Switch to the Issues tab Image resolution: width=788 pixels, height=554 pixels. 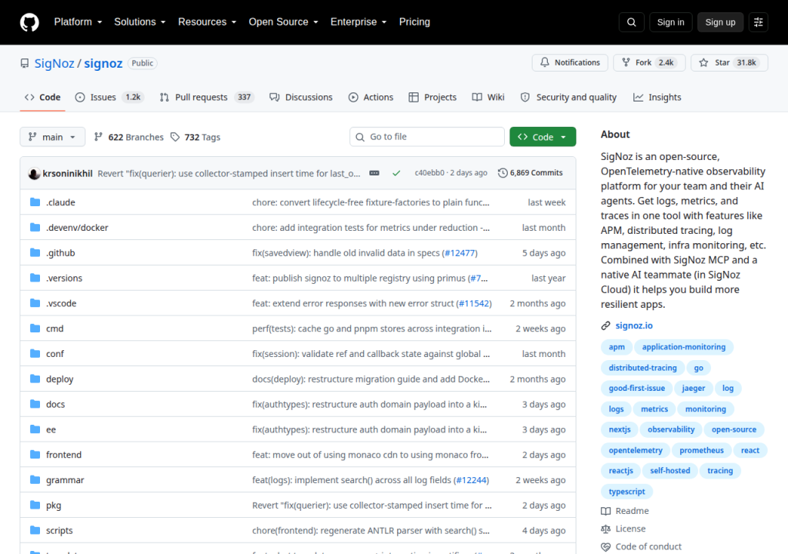click(x=109, y=98)
